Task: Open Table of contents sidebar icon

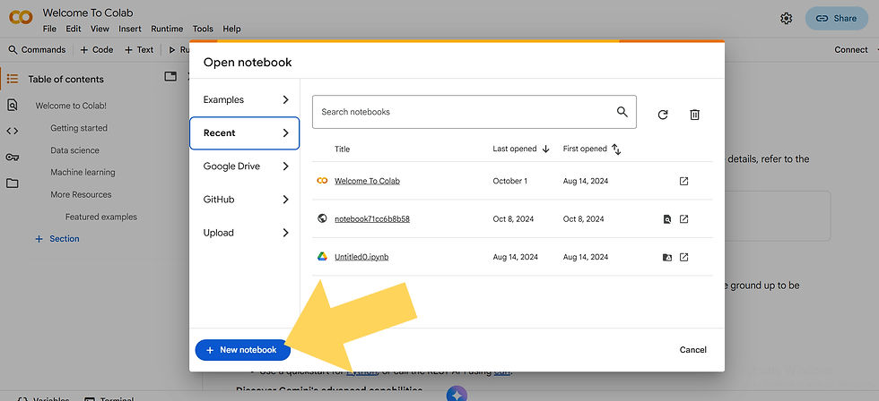Action: (x=13, y=79)
